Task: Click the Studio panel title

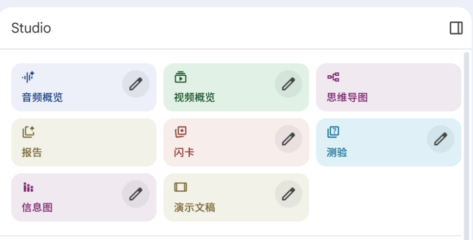Action: (x=31, y=28)
